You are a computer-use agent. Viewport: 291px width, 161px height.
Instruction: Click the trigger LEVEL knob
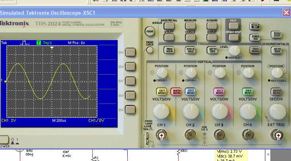tap(234, 50)
